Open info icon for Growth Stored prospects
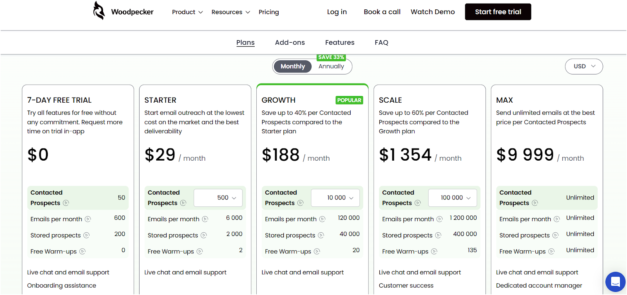The height and width of the screenshot is (295, 627). (x=321, y=235)
